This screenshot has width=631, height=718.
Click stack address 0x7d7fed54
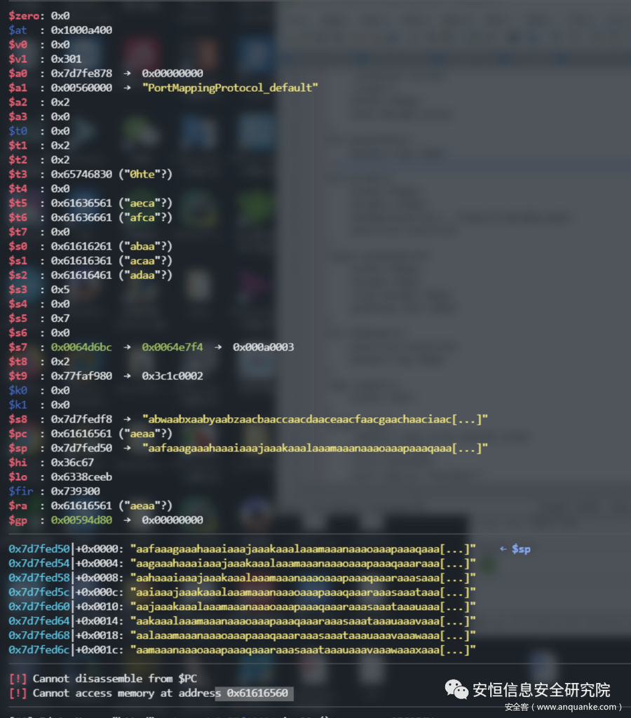point(39,564)
